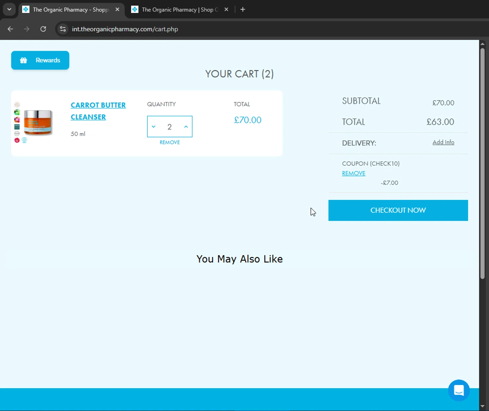The height and width of the screenshot is (411, 489).
Task: Click the gift icon in Rewards
Action: click(x=23, y=60)
